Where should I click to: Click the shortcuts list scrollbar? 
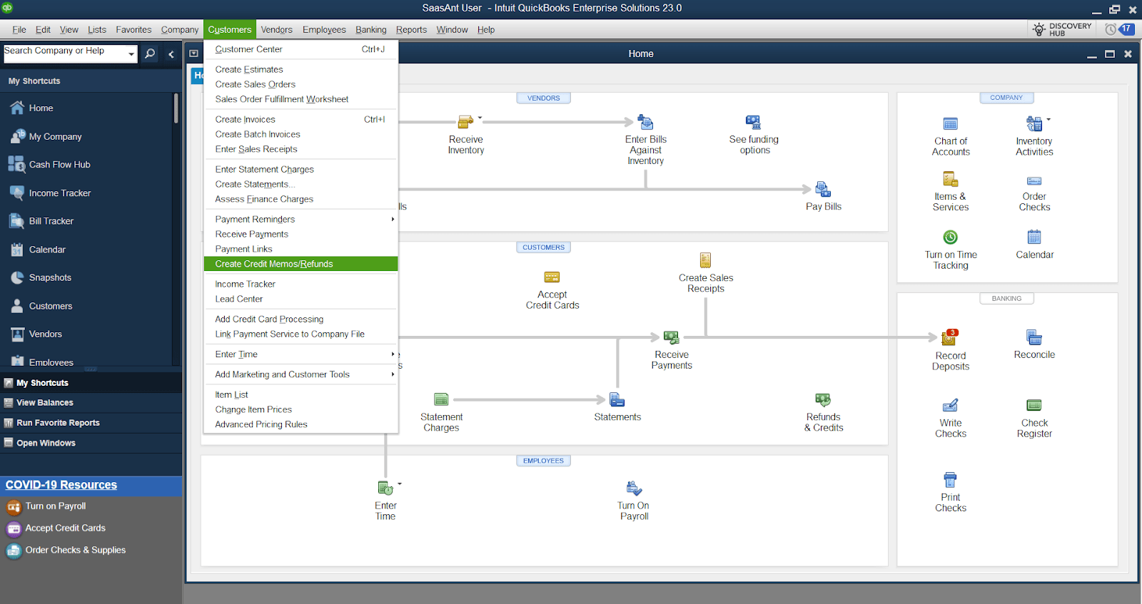click(176, 108)
